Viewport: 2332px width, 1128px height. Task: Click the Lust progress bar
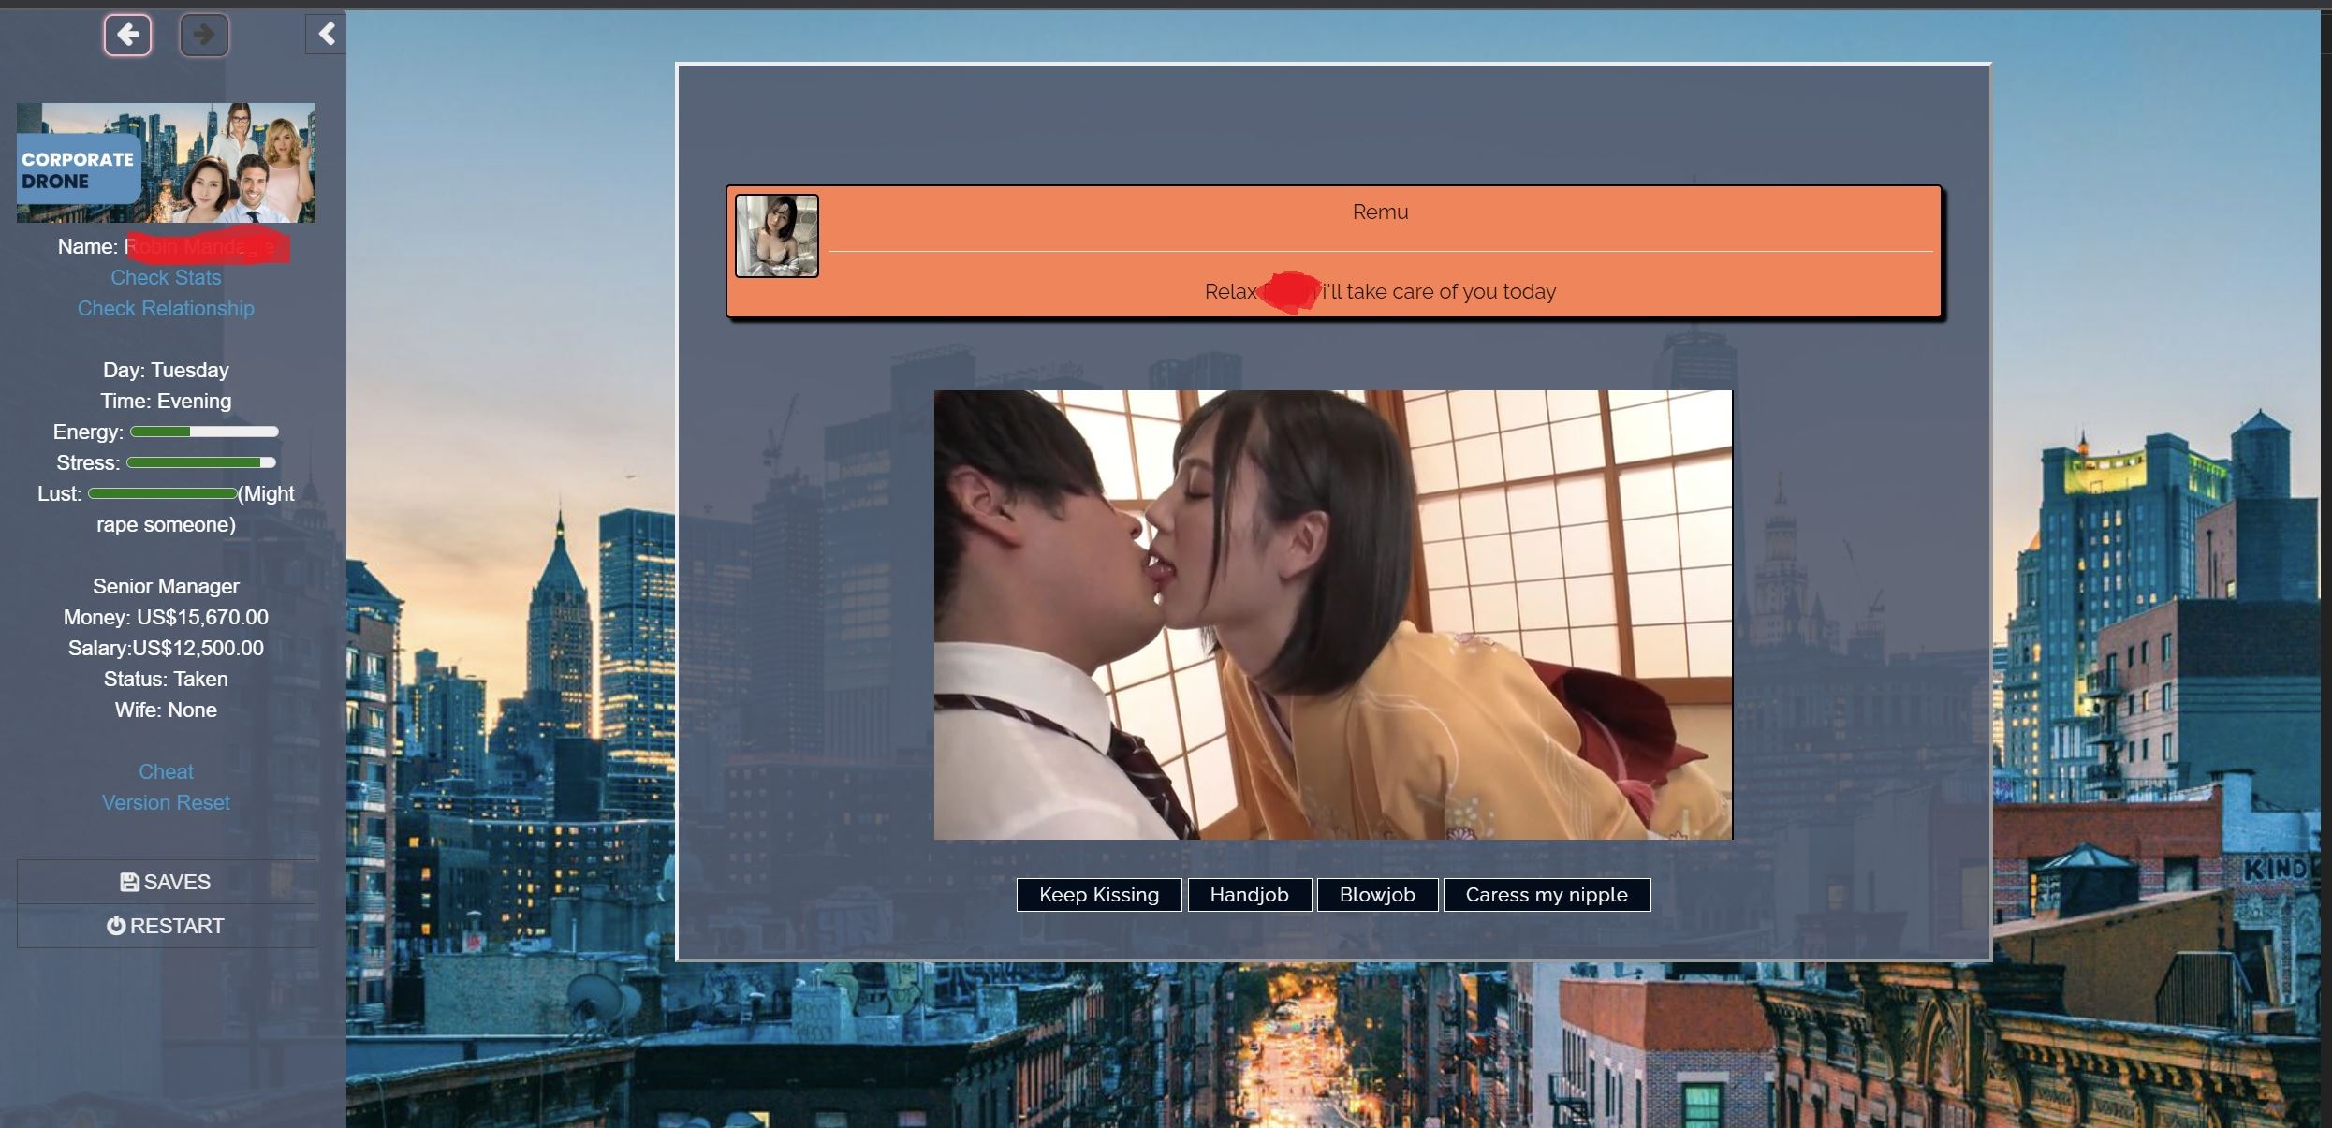point(163,493)
